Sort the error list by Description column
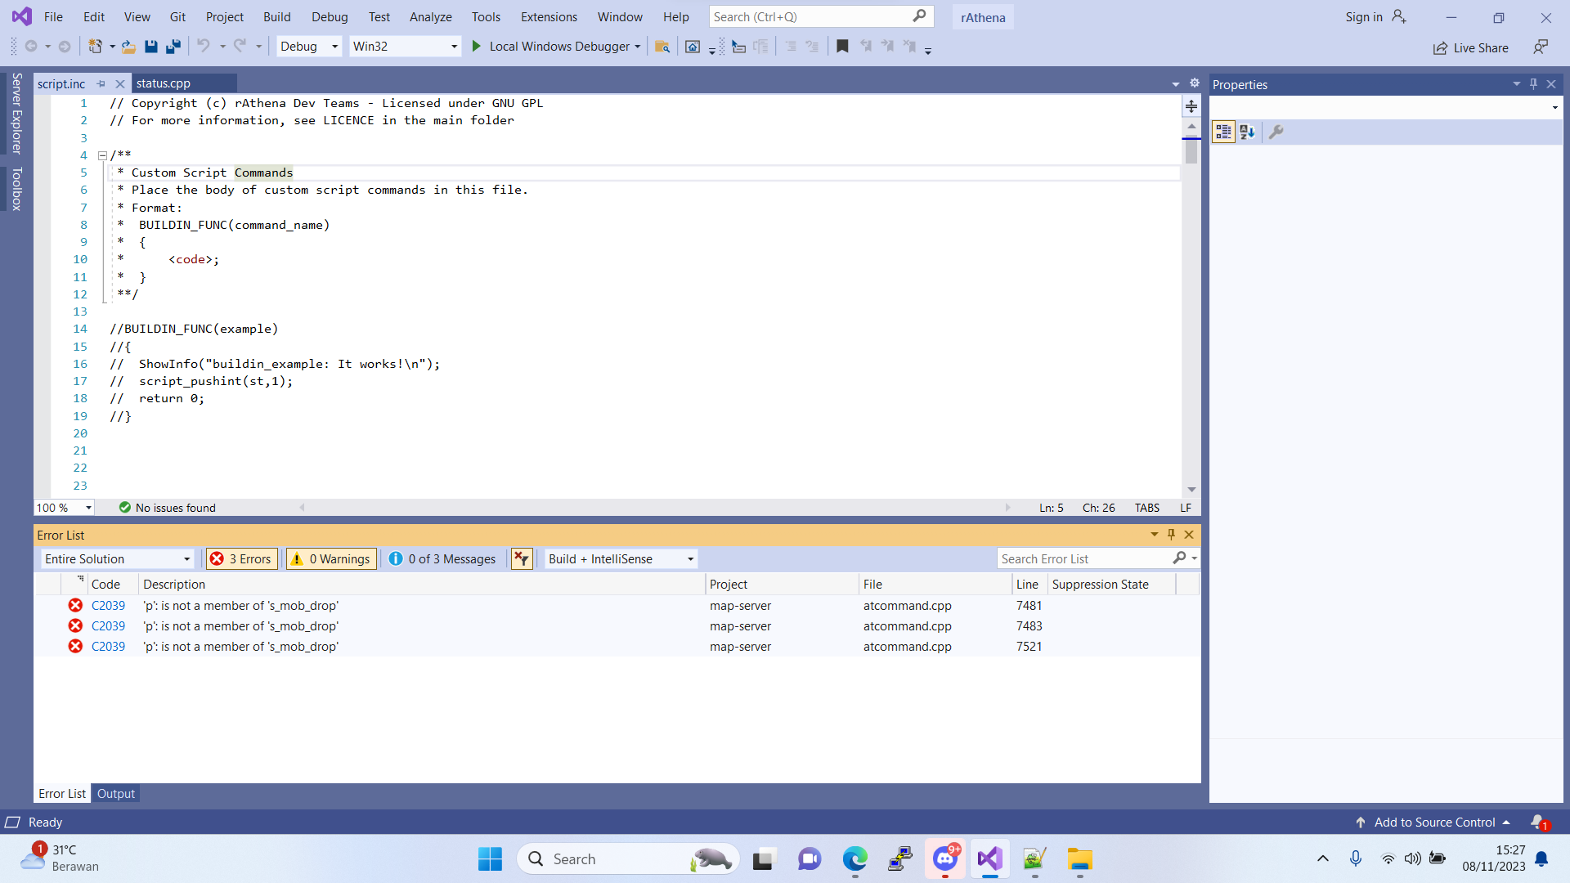This screenshot has width=1570, height=883. [422, 585]
